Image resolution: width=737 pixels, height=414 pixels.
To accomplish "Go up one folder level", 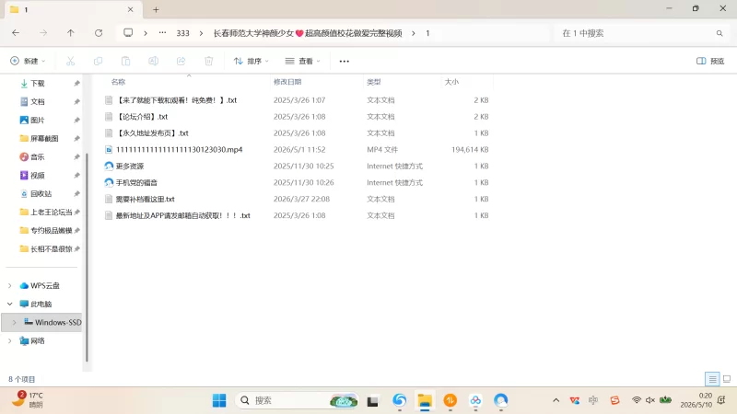I will pyautogui.click(x=71, y=33).
